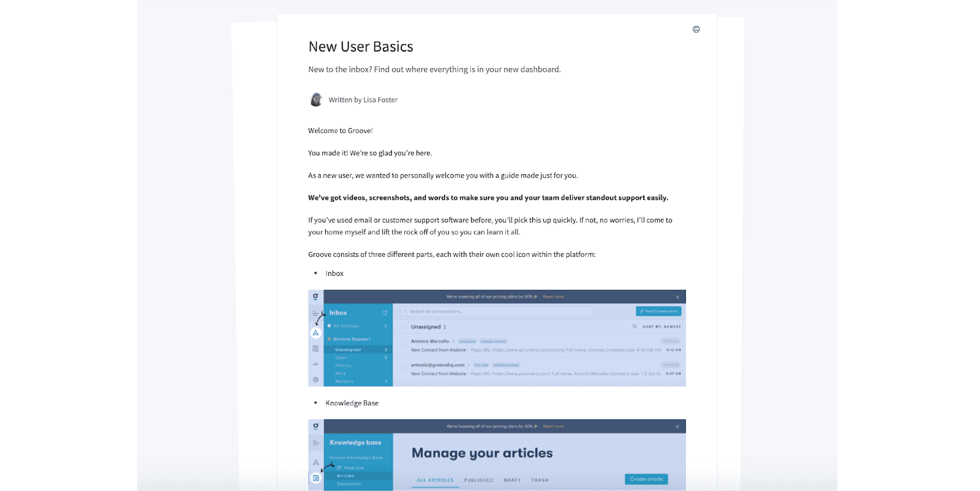
Task: Open the Sort by: Newest dropdown
Action: click(661, 327)
